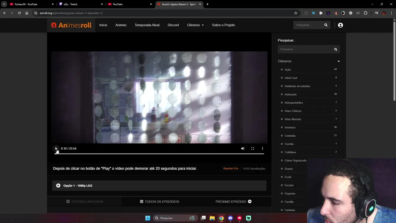Select the Antropomórfico genre
The height and width of the screenshot is (223, 396).
point(294,103)
